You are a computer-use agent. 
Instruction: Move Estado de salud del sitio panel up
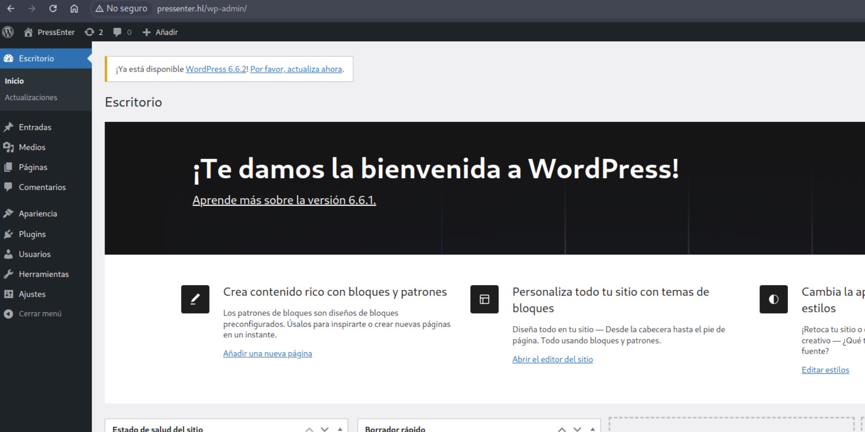click(x=310, y=429)
